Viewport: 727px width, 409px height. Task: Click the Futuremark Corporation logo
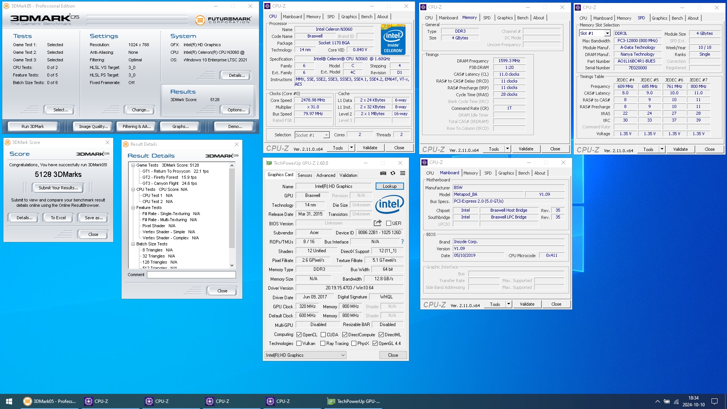(x=223, y=20)
